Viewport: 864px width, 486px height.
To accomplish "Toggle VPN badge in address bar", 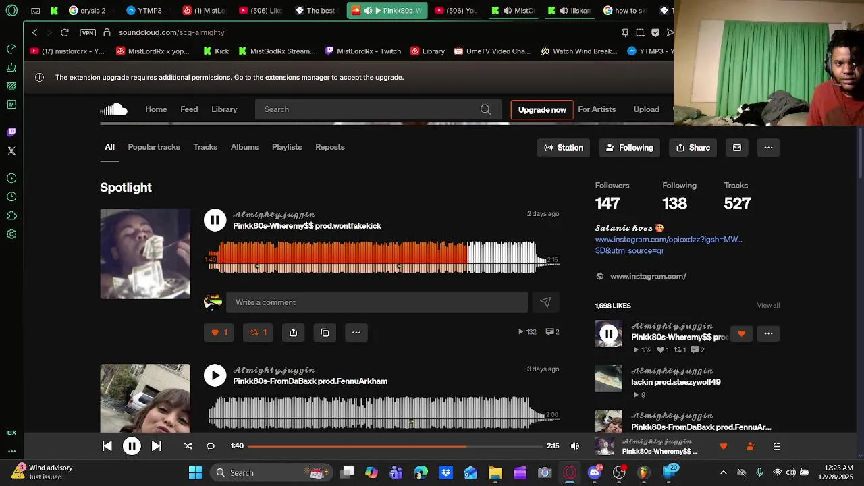I will coord(88,32).
